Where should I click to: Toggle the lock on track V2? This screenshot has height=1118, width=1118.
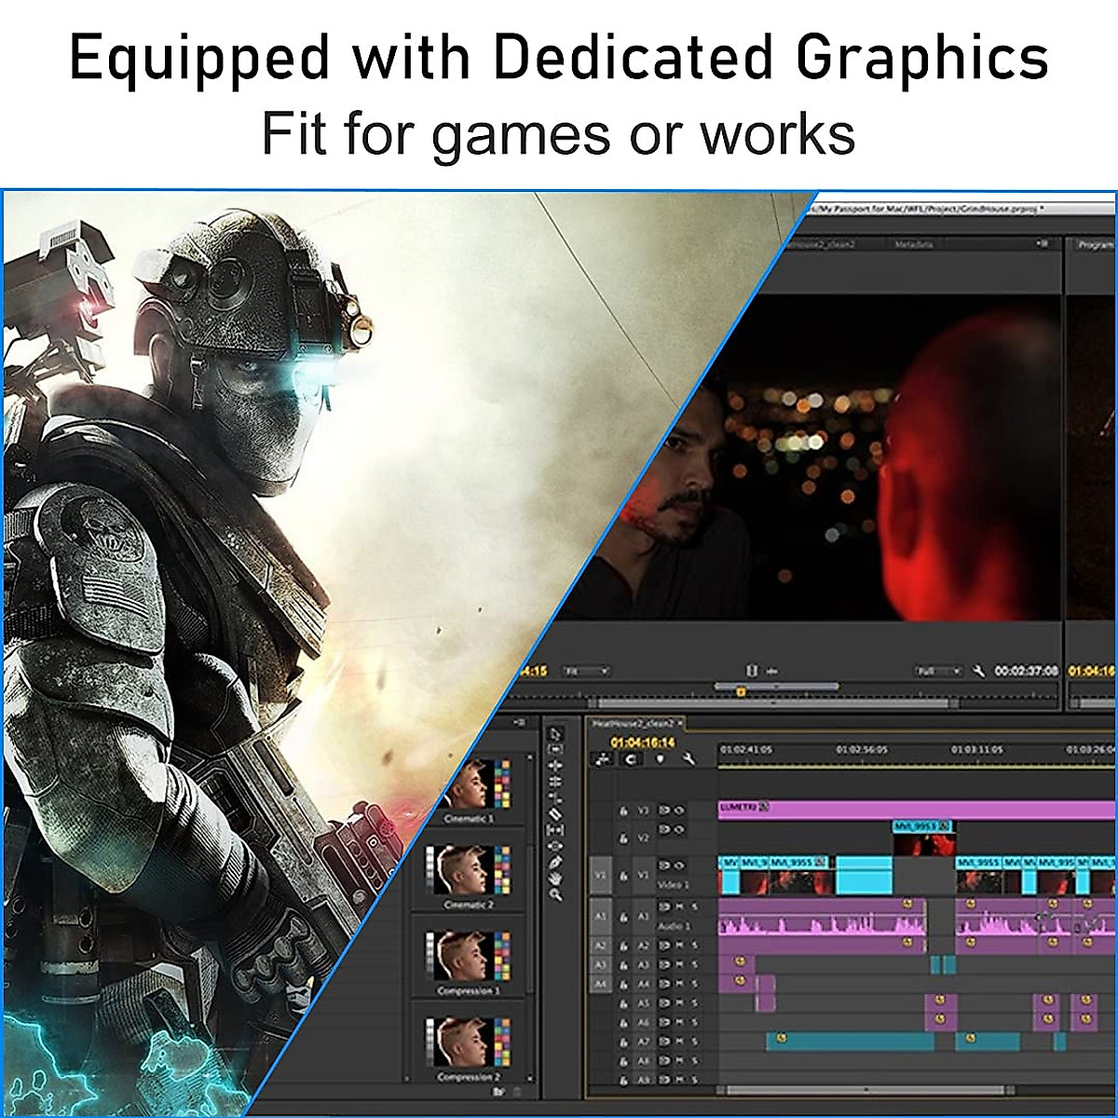[x=623, y=838]
